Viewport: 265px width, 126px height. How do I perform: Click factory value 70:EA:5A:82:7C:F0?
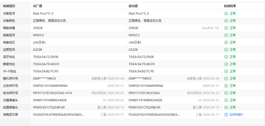point(46,71)
